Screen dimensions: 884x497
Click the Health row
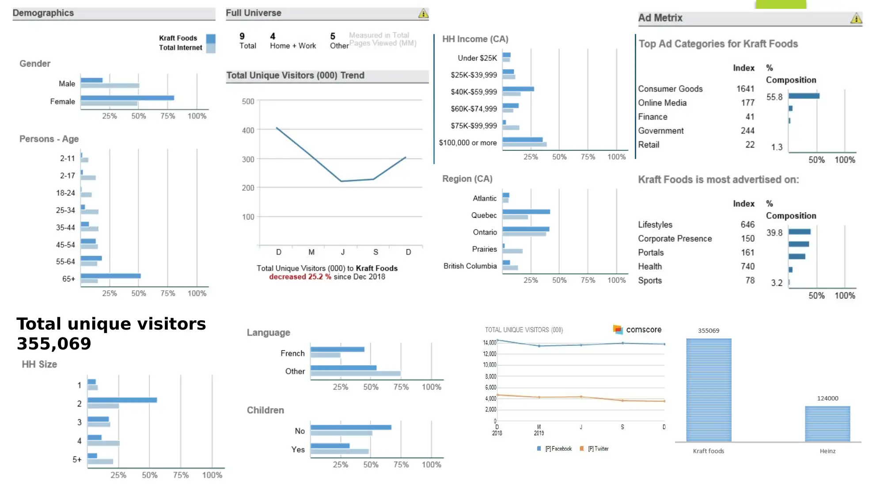pyautogui.click(x=696, y=266)
